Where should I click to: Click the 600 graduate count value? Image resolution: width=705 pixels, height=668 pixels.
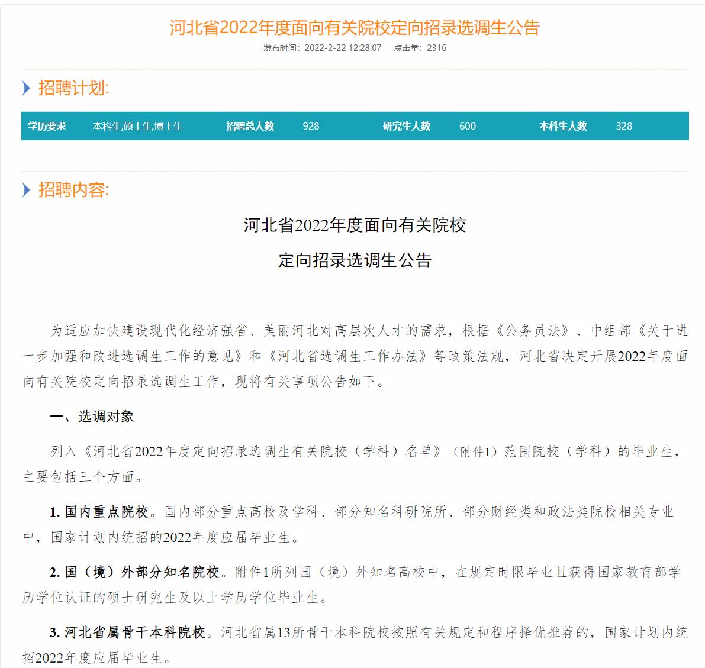(x=467, y=126)
